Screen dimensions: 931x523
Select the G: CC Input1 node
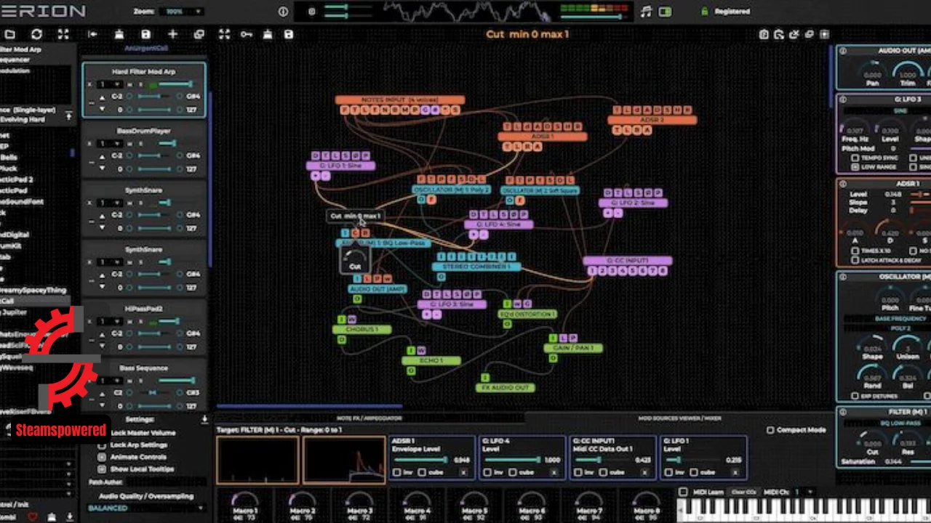(627, 260)
